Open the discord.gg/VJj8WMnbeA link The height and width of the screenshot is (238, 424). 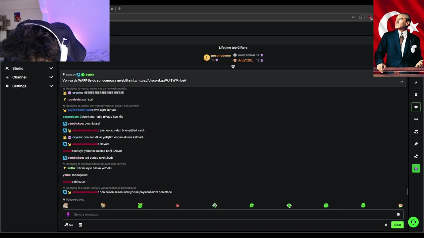[162, 80]
